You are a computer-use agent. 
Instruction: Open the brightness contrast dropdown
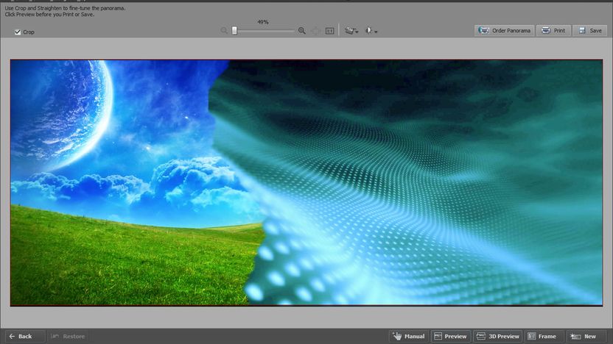(x=371, y=30)
